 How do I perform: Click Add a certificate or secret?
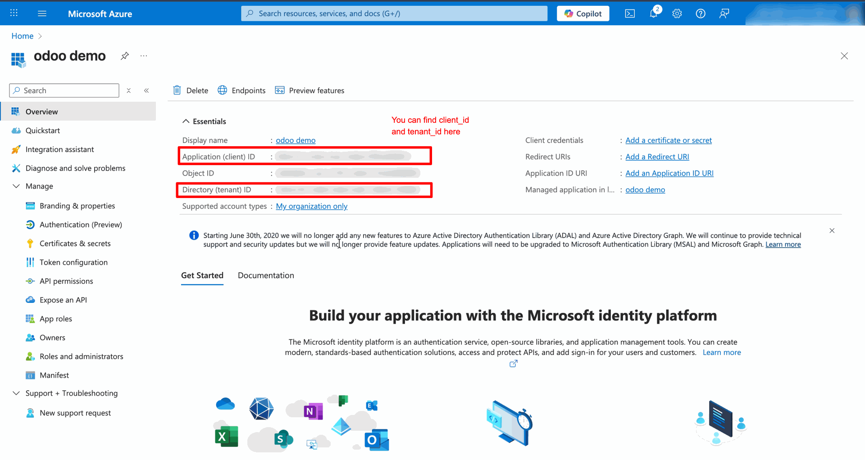point(668,140)
